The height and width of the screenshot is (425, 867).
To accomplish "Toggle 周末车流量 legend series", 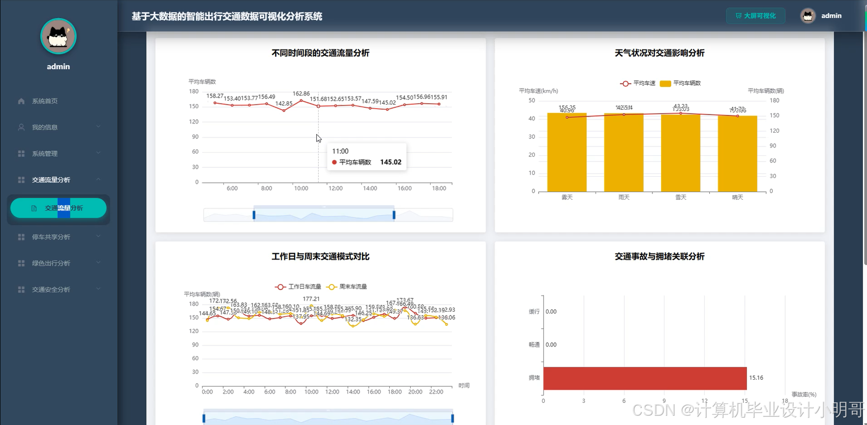I will pos(347,287).
